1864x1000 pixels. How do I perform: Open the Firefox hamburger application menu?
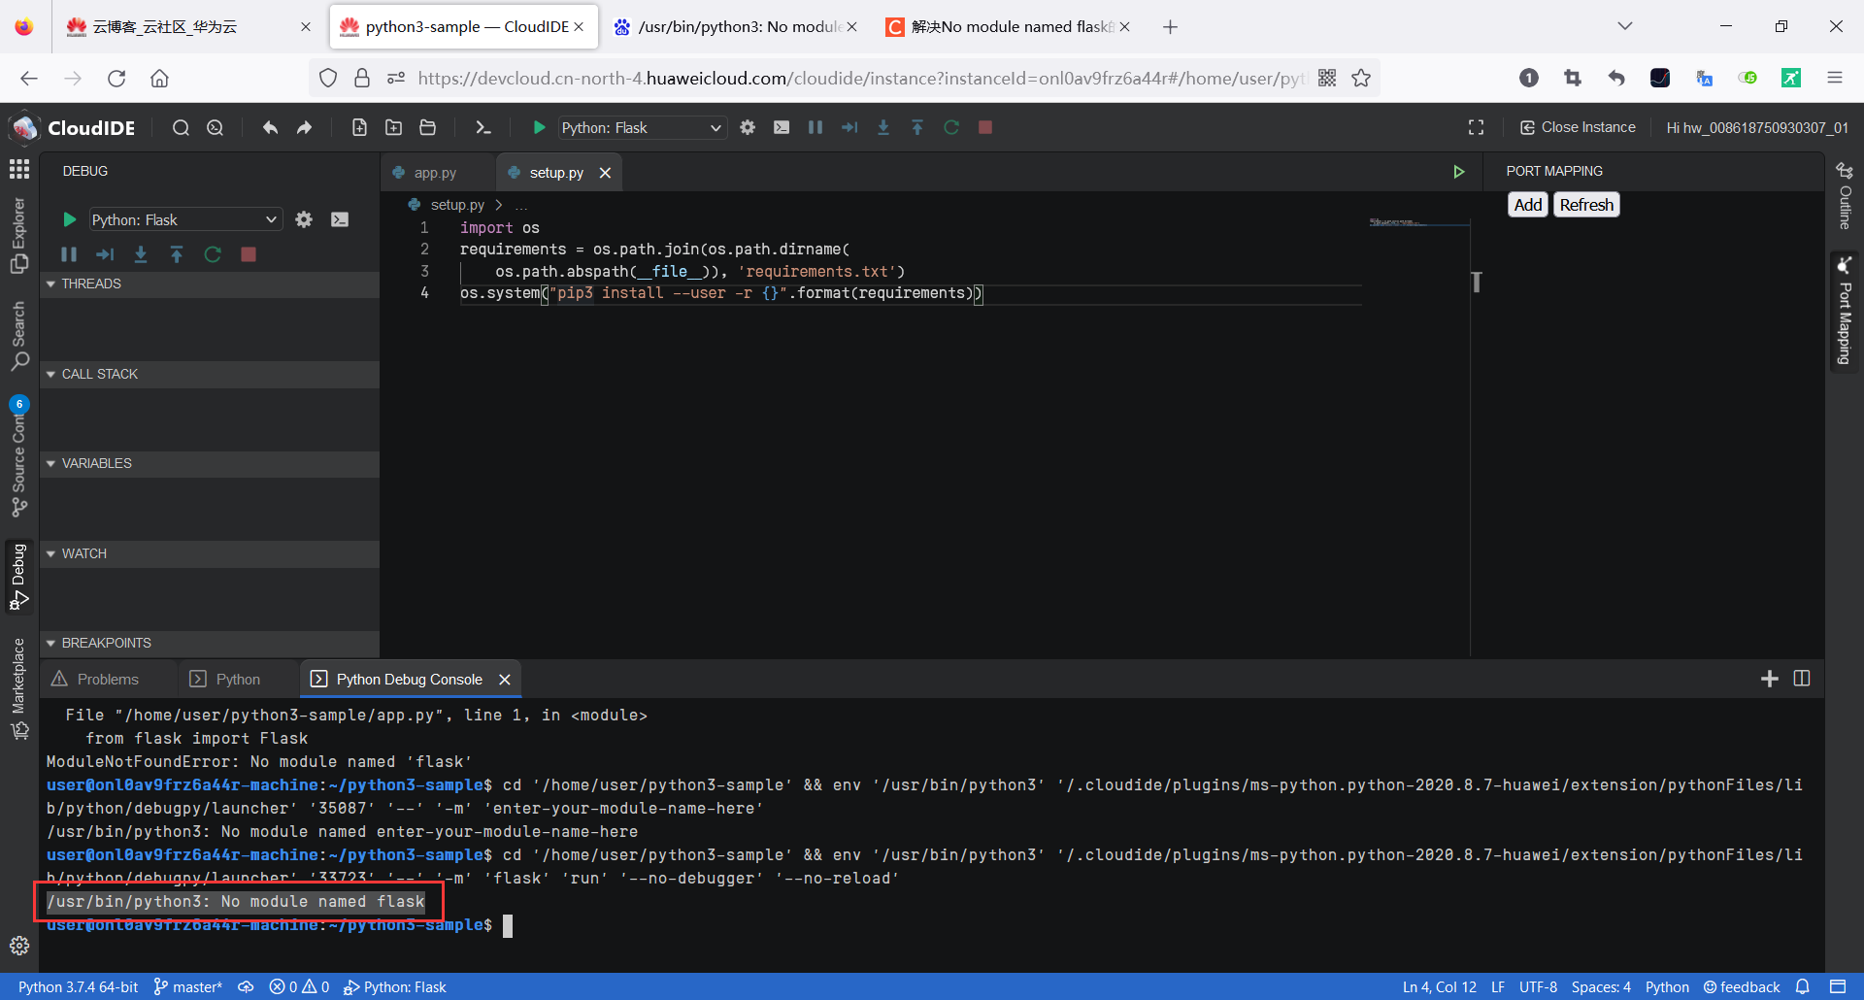coord(1835,78)
